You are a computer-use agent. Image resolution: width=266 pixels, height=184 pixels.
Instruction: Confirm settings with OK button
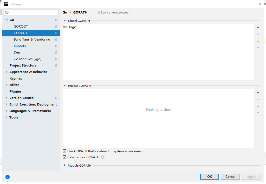coord(210,176)
